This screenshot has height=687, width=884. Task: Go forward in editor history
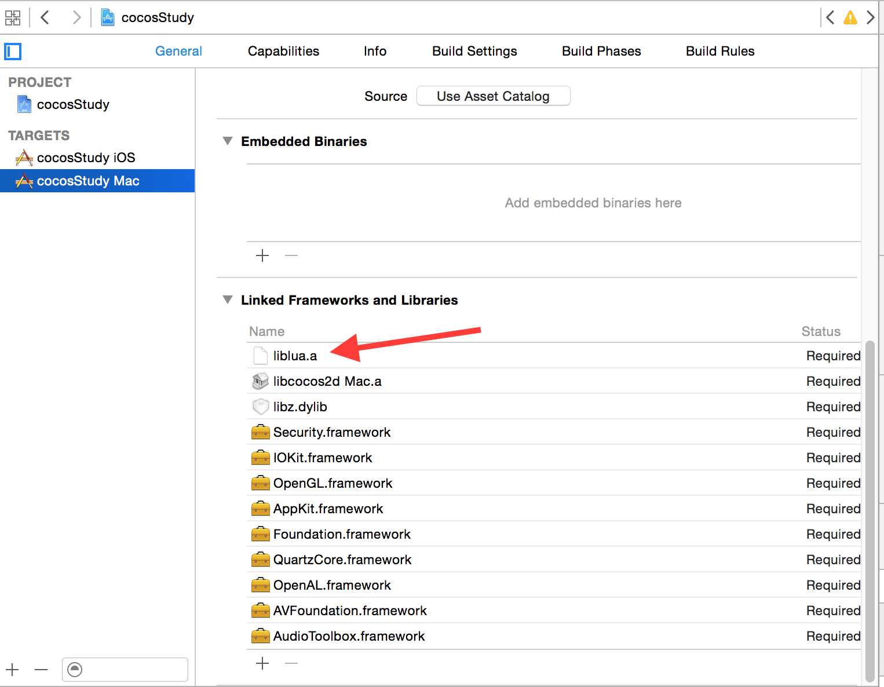pos(76,18)
